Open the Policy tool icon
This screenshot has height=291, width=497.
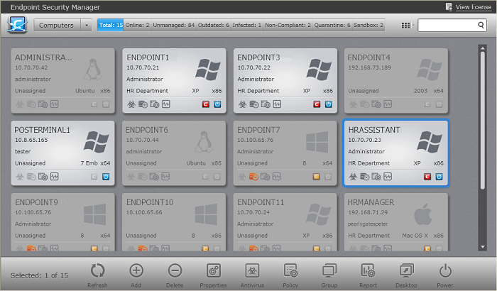pyautogui.click(x=290, y=271)
